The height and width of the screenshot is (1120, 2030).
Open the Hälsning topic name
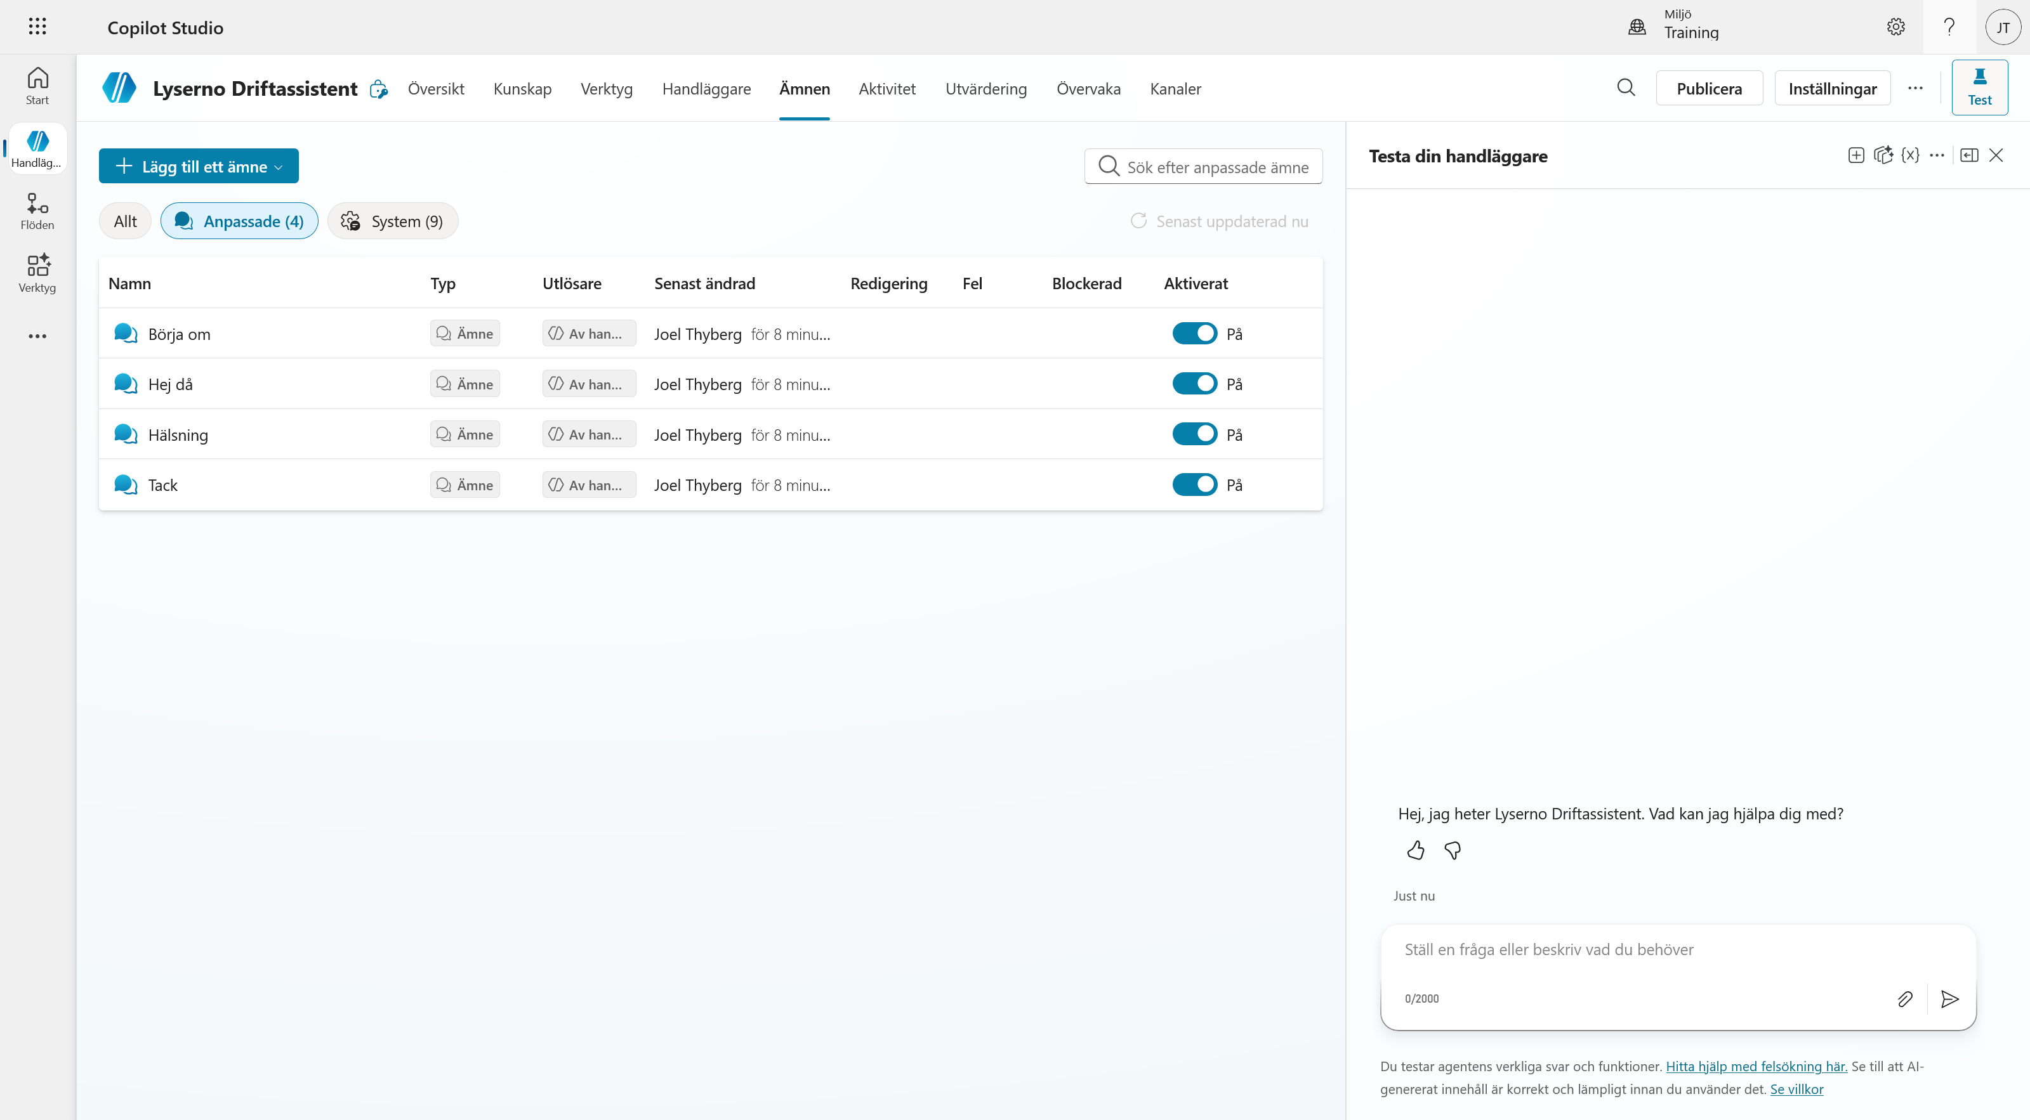178,435
